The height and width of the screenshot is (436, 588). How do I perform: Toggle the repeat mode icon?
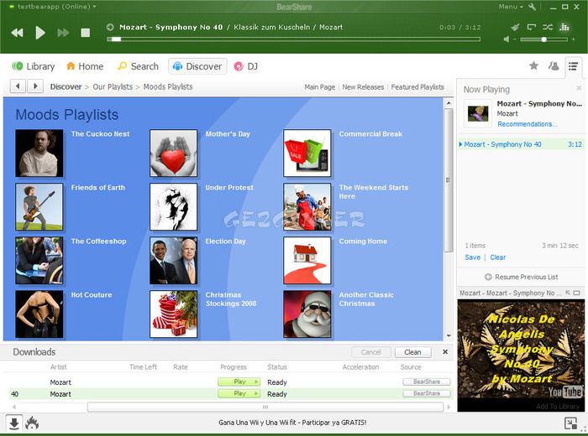tap(532, 27)
